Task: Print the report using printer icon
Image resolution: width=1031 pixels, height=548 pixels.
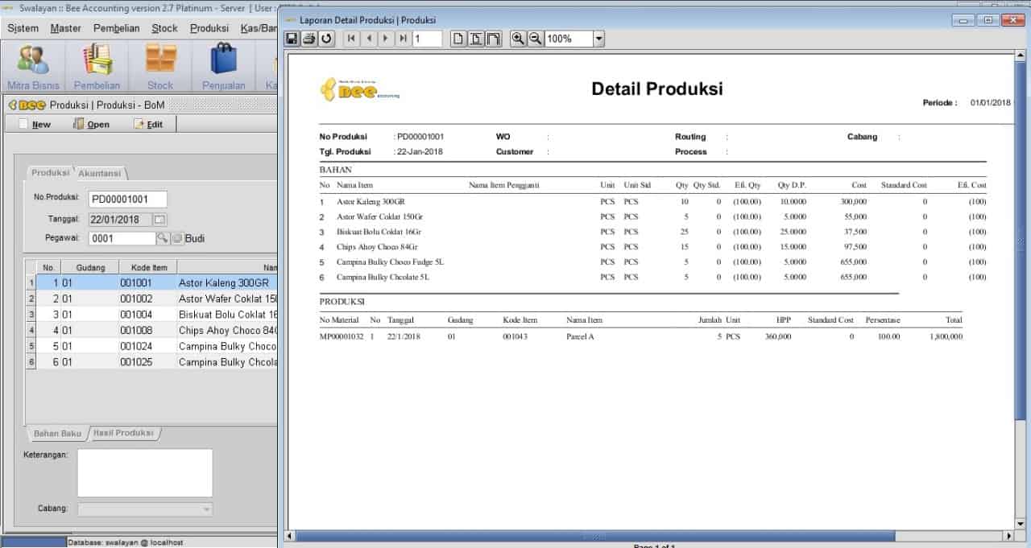Action: [308, 39]
